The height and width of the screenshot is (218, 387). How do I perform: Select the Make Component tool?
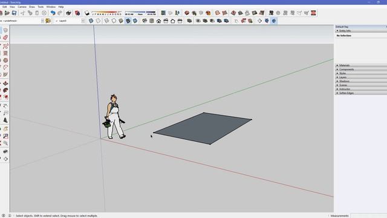click(5, 30)
